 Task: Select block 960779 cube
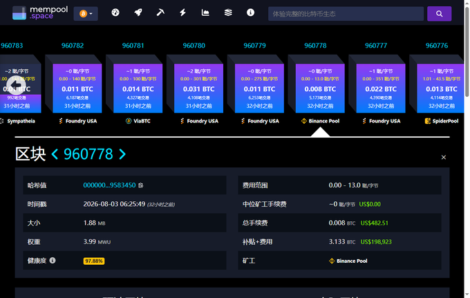pyautogui.click(x=260, y=89)
